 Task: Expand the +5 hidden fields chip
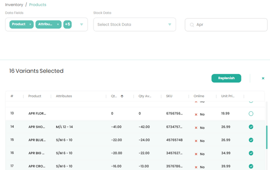[x=67, y=25]
